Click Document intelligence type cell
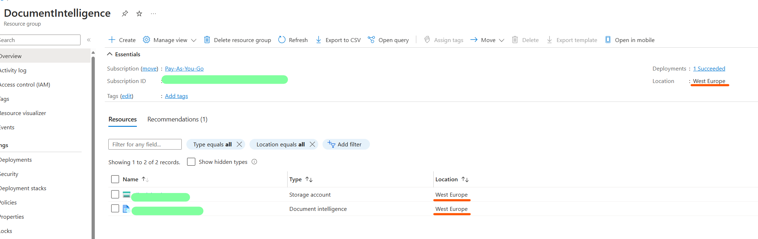Viewport: 758px width, 239px height. click(x=318, y=209)
